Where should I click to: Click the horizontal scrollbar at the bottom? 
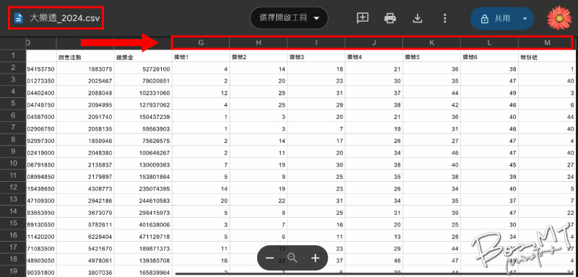click(375, 274)
